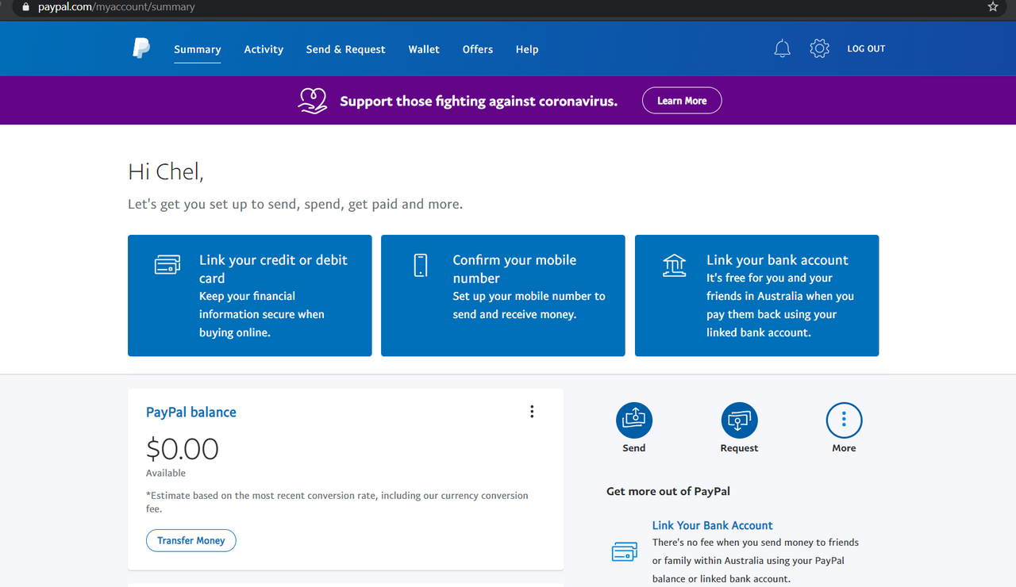Click the Send money icon
Image resolution: width=1016 pixels, height=587 pixels.
(x=633, y=420)
